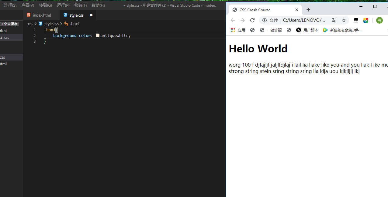Click the site info icon in address bar

click(265, 20)
